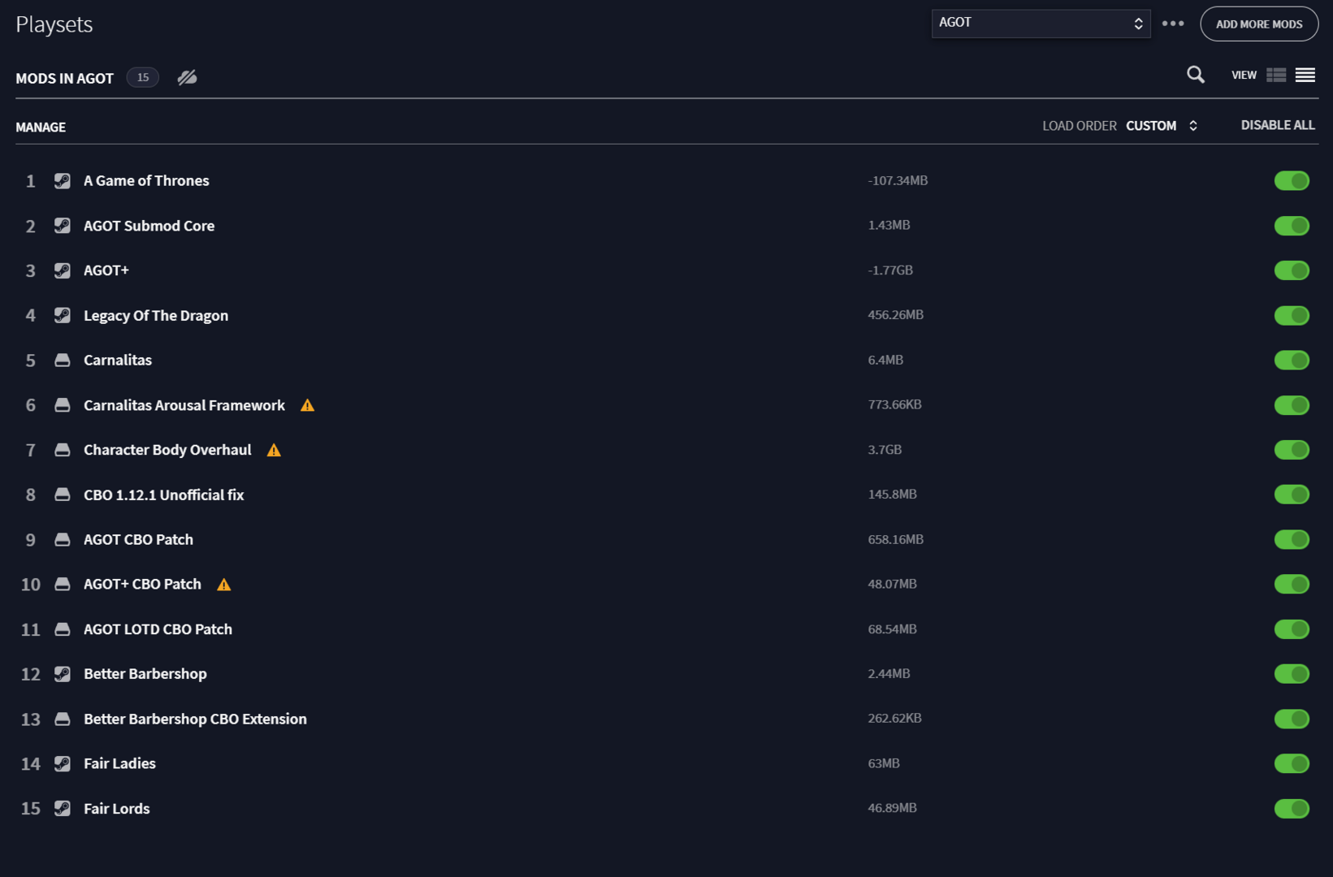Click the local drive icon beside AGOT CBO Patch
Image resolution: width=1333 pixels, height=877 pixels.
point(63,539)
